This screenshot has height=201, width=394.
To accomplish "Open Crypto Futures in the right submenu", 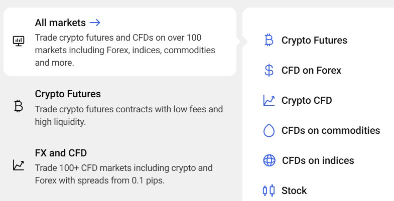I will click(x=314, y=40).
